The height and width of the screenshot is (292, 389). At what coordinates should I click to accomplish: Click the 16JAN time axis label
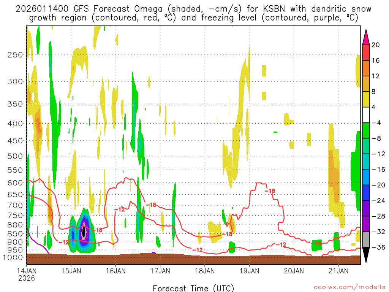(x=115, y=271)
